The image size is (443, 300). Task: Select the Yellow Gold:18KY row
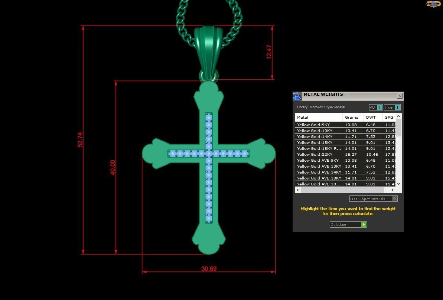point(345,142)
